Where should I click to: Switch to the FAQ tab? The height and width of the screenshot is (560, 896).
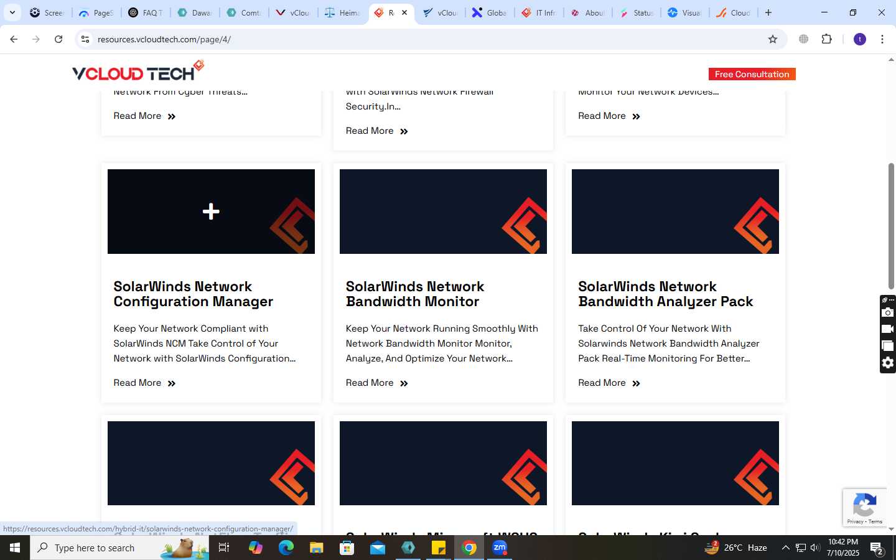(146, 12)
